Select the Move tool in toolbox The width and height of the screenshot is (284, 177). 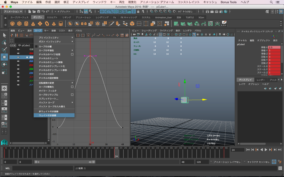click(4, 57)
